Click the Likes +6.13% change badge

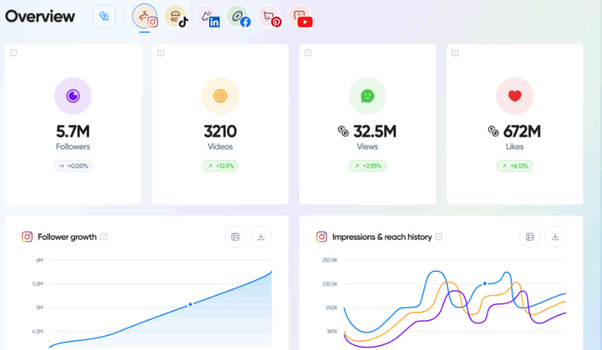[x=514, y=166]
